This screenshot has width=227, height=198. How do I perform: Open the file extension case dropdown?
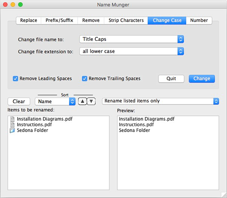point(132,51)
